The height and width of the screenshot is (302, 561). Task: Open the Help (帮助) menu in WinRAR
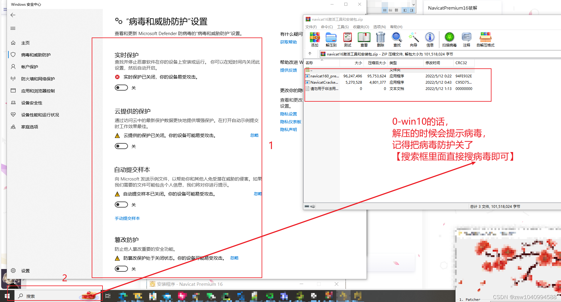tap(396, 27)
